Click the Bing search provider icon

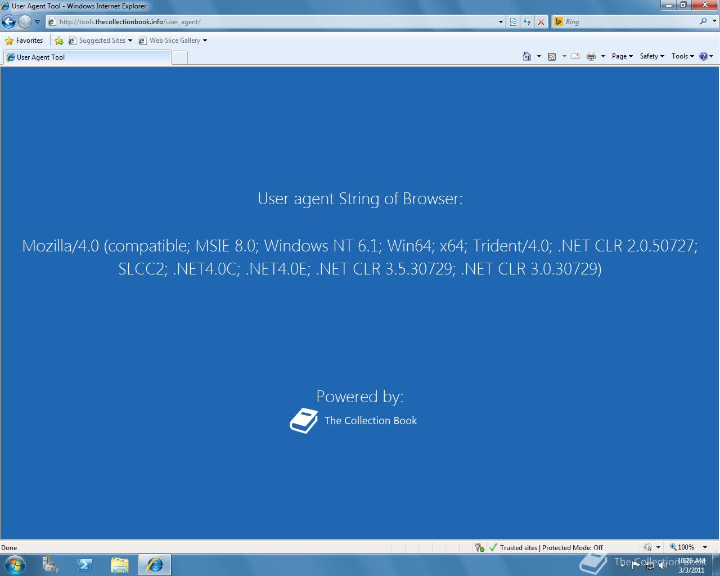(558, 22)
